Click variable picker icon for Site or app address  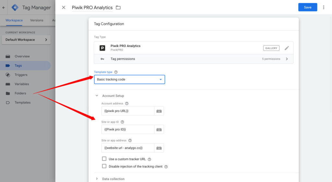click(x=159, y=148)
